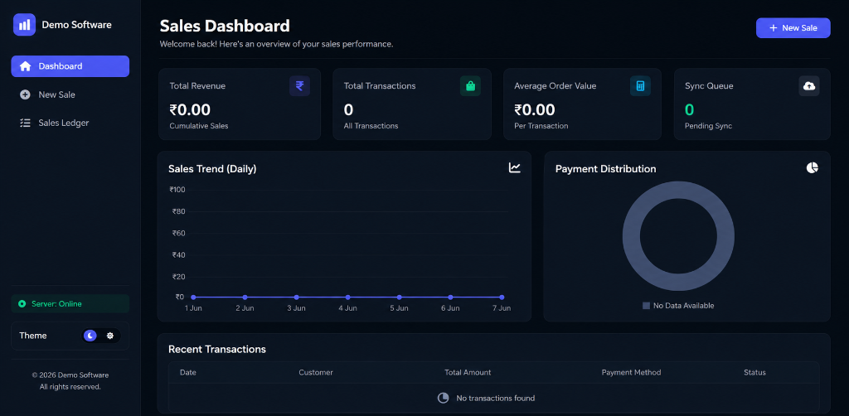The width and height of the screenshot is (849, 416).
Task: Click the Demo Software bar-chart logo
Action: pos(24,25)
